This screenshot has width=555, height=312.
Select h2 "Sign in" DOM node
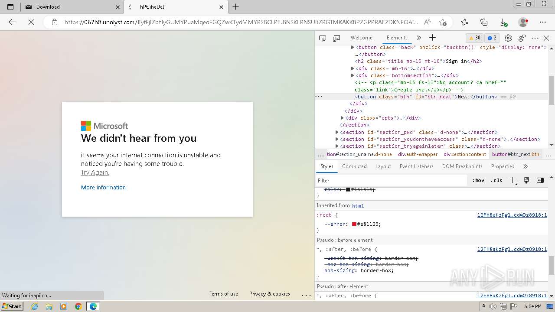[418, 62]
